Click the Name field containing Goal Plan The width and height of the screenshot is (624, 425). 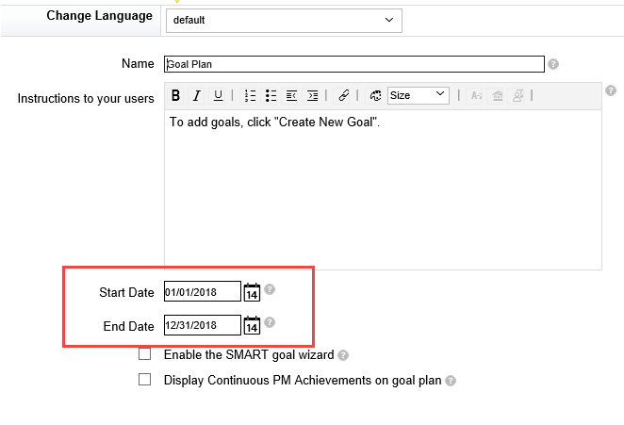(354, 64)
